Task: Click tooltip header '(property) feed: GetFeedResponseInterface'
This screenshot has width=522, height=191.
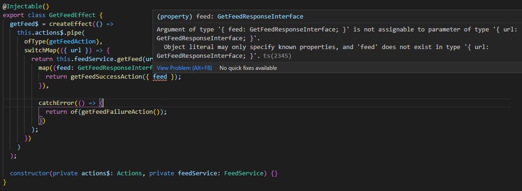Action: [230, 16]
